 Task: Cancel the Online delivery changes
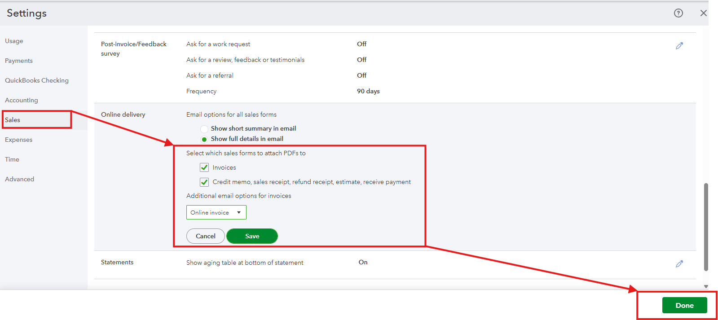pyautogui.click(x=206, y=236)
